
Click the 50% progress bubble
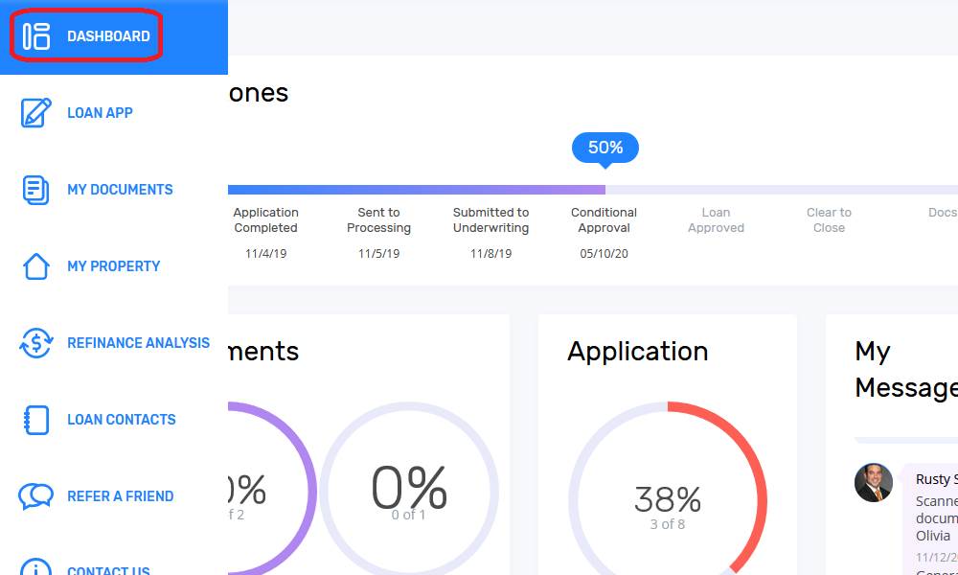(604, 148)
